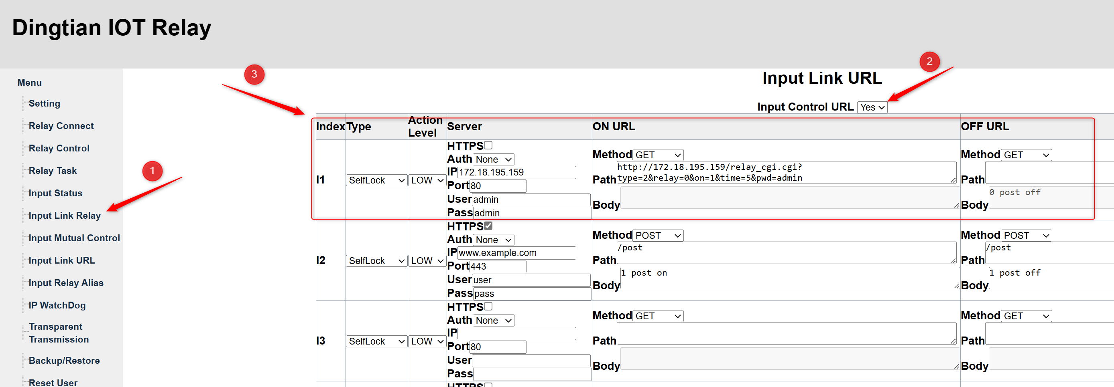The height and width of the screenshot is (387, 1114).
Task: Open I1 OFF URL Method GET dropdown
Action: [x=1026, y=155]
